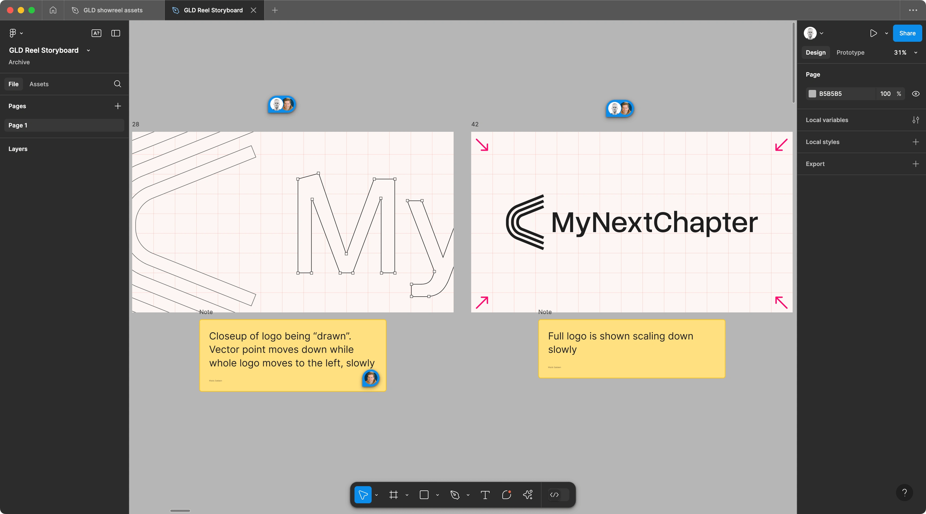
Task: Enable present mode with play button
Action: pyautogui.click(x=873, y=33)
